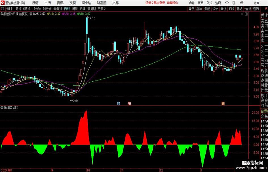Open the mail envelope icon
Screen dimensions: 268x172
click(242, 3)
